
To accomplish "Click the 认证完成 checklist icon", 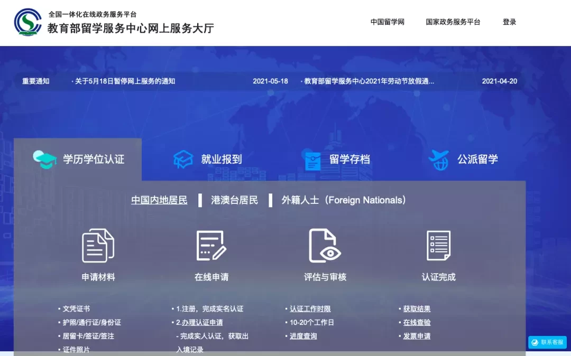I will click(438, 246).
